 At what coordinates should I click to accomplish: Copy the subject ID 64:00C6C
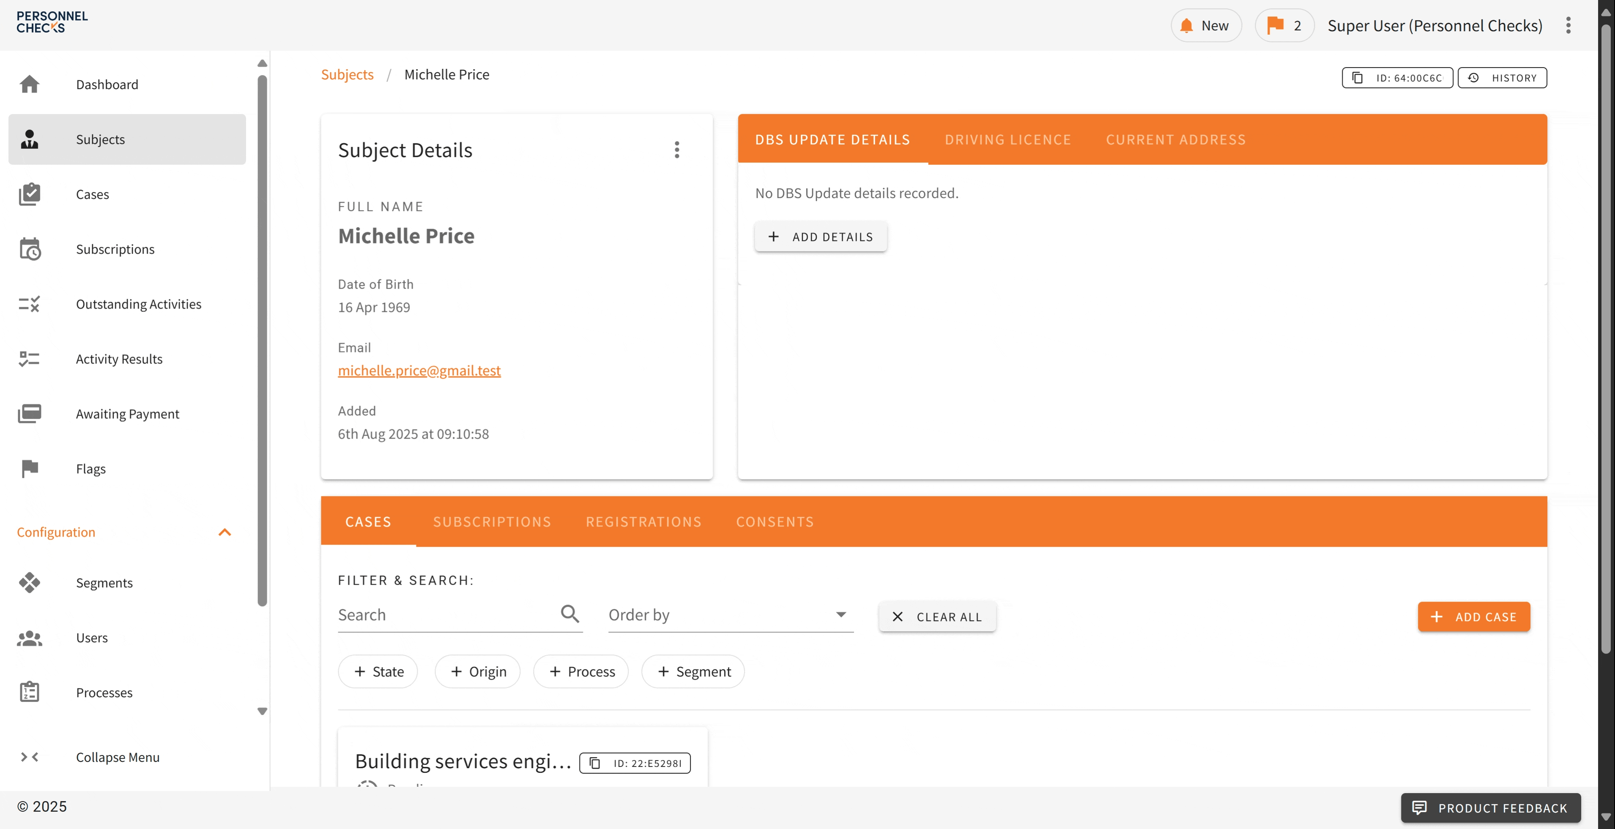coord(1397,78)
